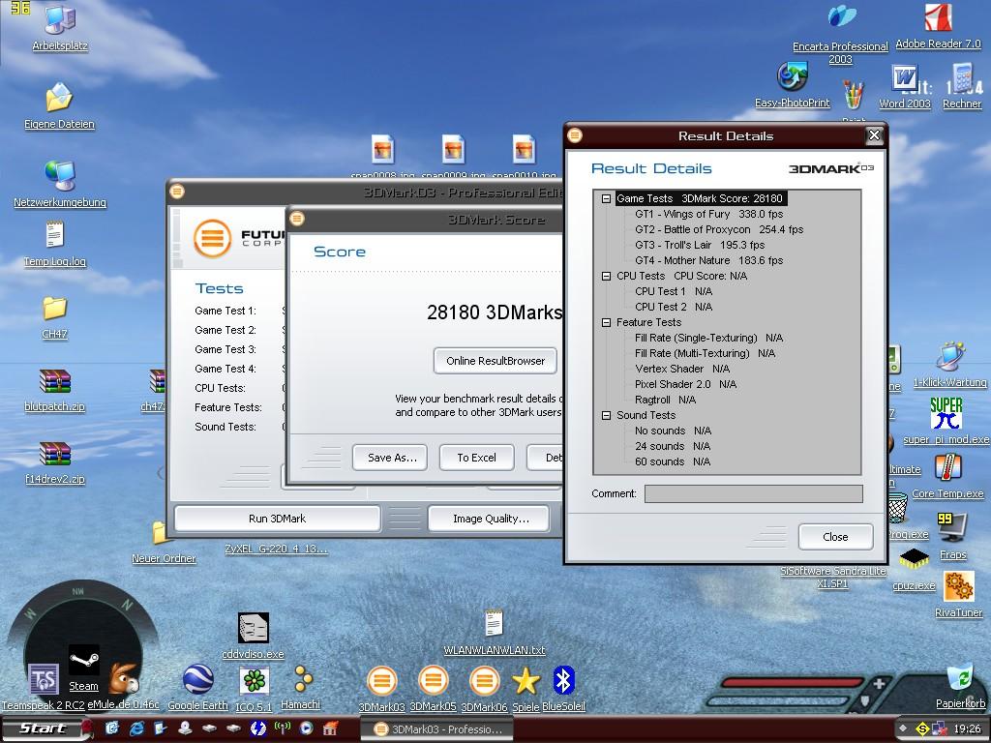Click Internet Explorer quick launch icon

click(136, 728)
